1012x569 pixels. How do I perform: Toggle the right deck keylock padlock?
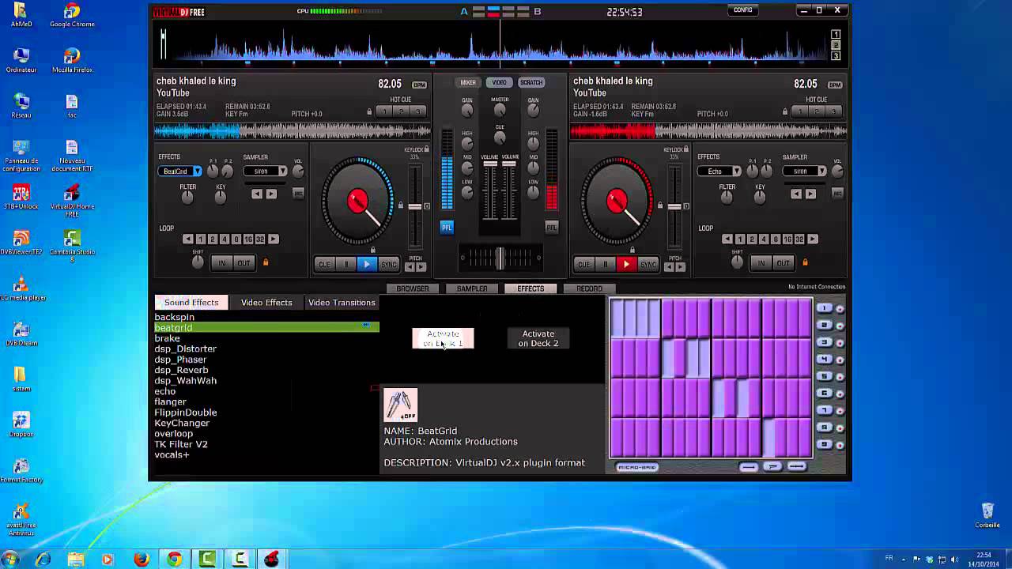pyautogui.click(x=686, y=149)
